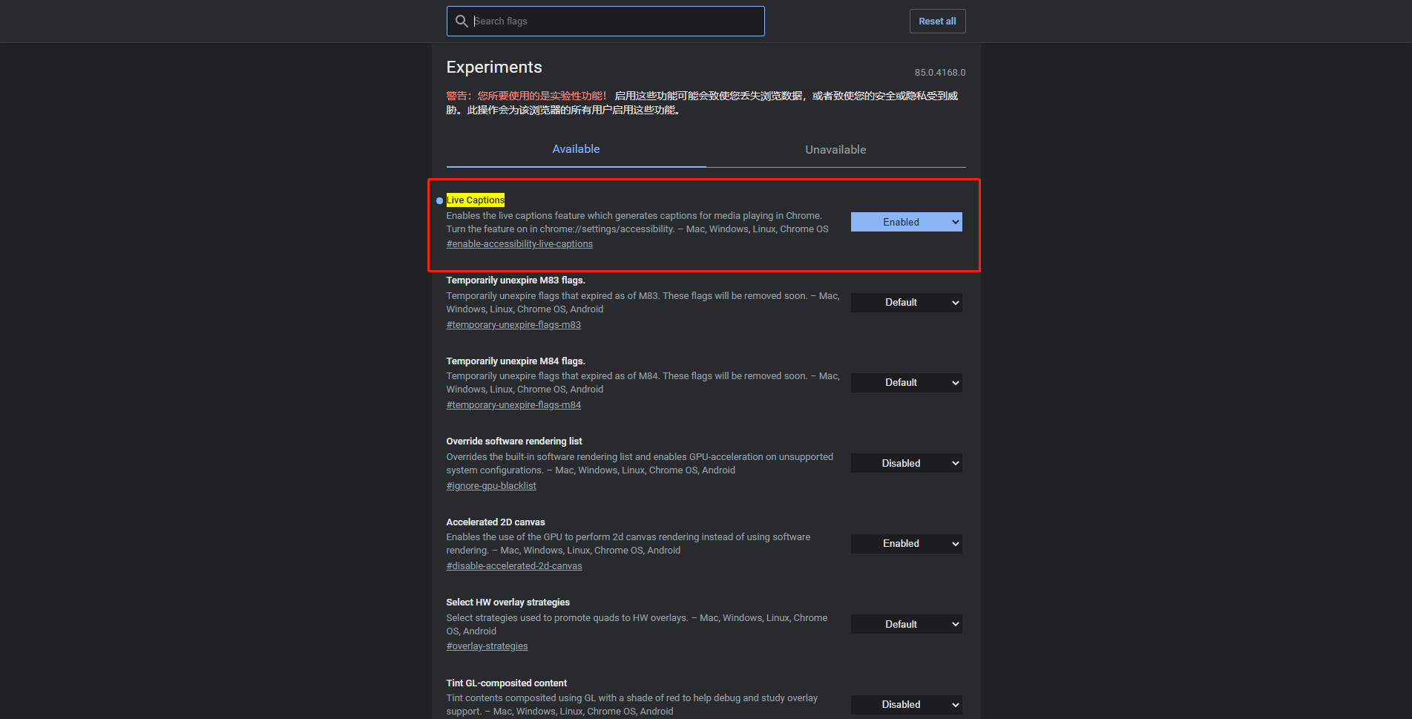Focus the Search flags input field
Image resolution: width=1412 pixels, height=719 pixels.
(616, 22)
